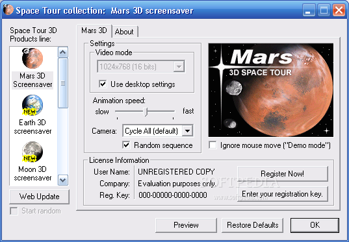Close the Space Tour collection window

339,10
